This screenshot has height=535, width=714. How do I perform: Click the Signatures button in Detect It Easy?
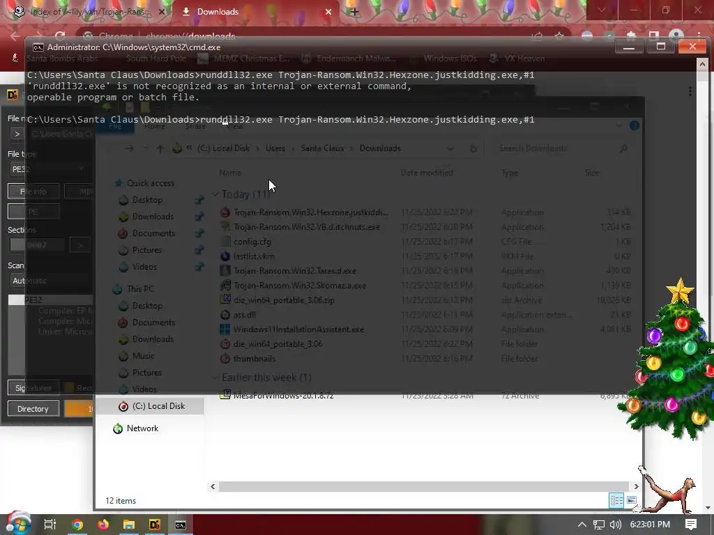coord(33,387)
